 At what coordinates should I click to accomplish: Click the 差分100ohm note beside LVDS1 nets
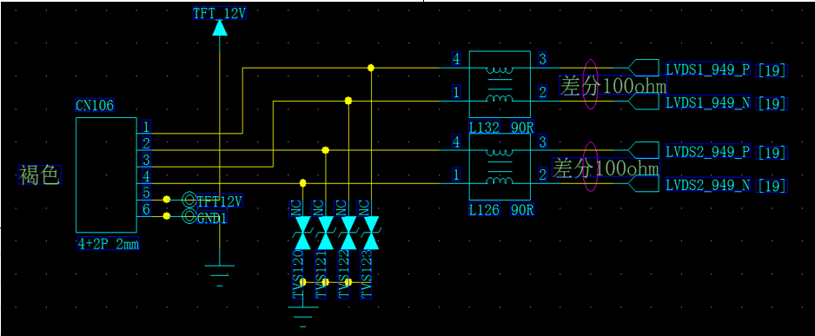613,86
